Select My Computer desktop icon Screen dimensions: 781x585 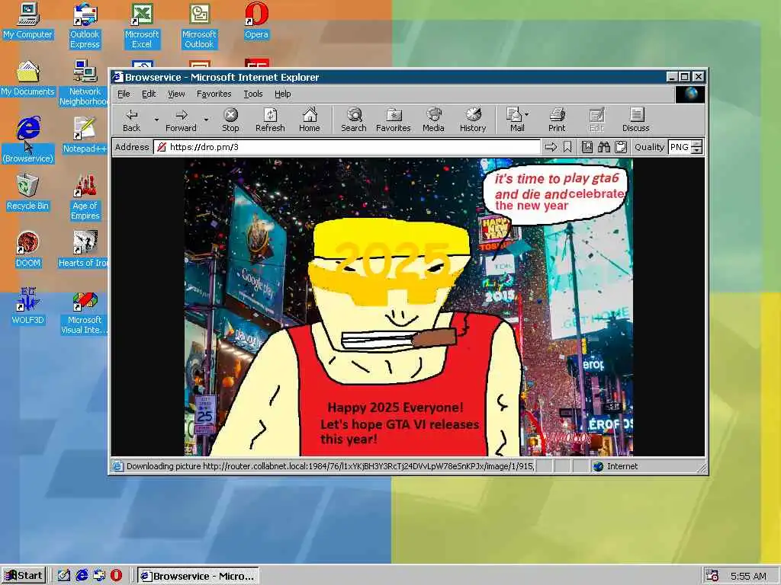point(28,21)
